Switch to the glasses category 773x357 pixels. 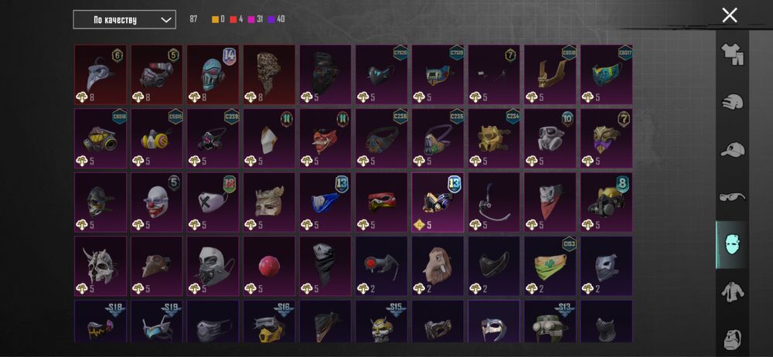pyautogui.click(x=732, y=197)
